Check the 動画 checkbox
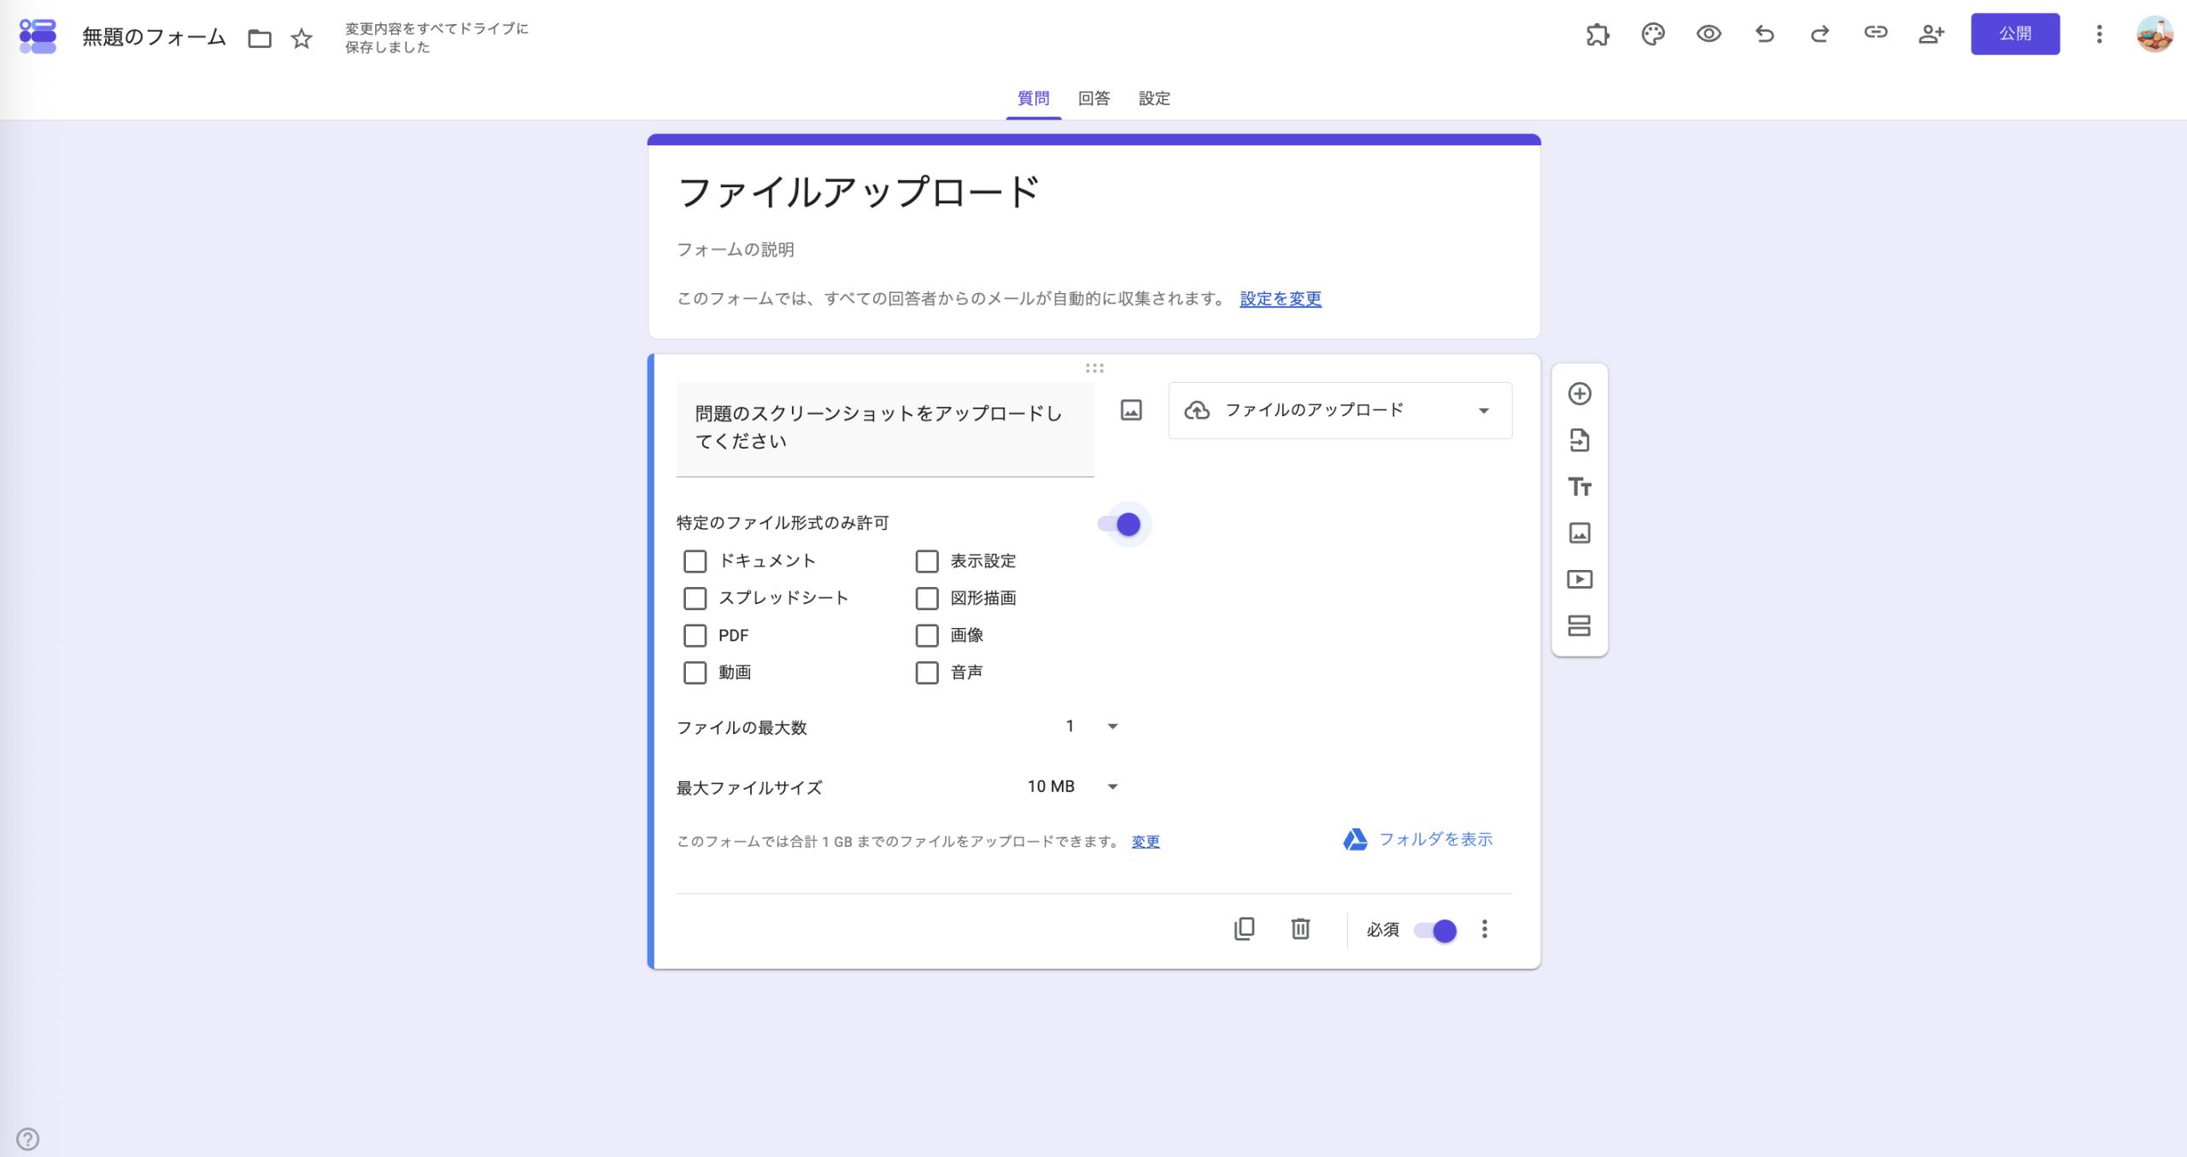Screen dimensions: 2187x1157 click(695, 672)
